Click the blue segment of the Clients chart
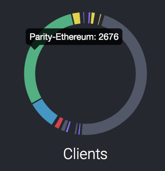The image size is (165, 171). [45, 112]
